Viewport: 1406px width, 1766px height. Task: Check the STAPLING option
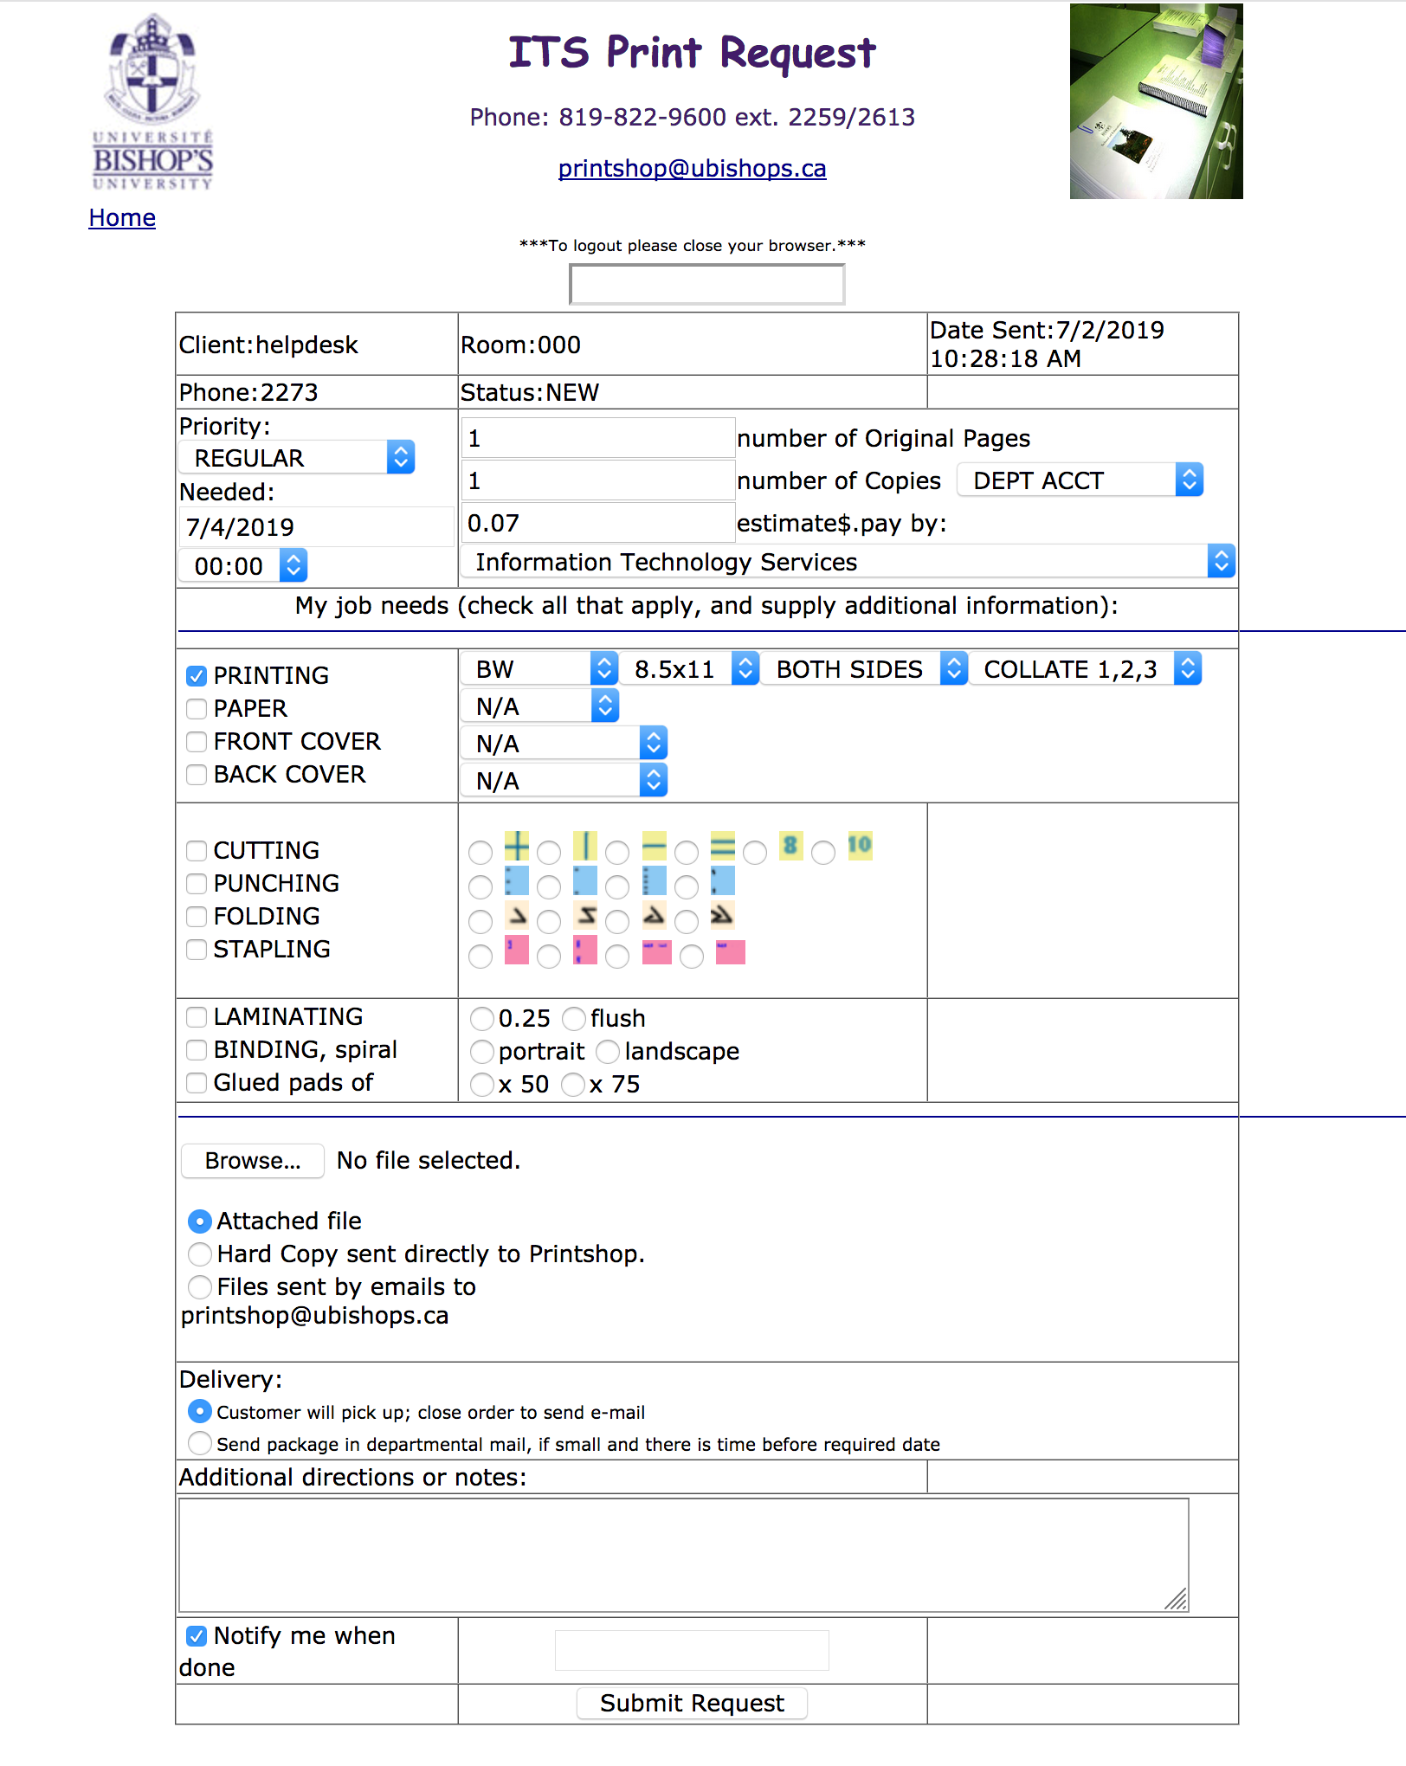pyautogui.click(x=197, y=950)
